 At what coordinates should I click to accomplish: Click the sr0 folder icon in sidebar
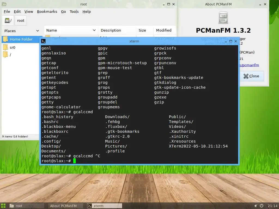coord(5,47)
